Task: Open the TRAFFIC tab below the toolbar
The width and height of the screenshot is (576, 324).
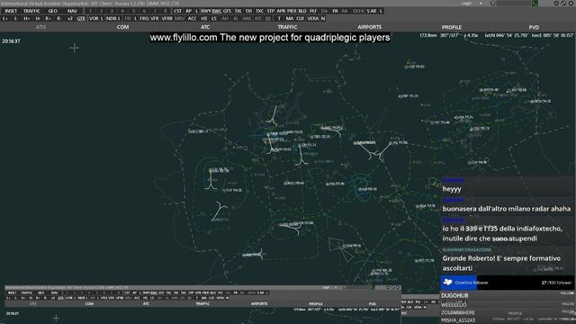Action: [x=287, y=27]
